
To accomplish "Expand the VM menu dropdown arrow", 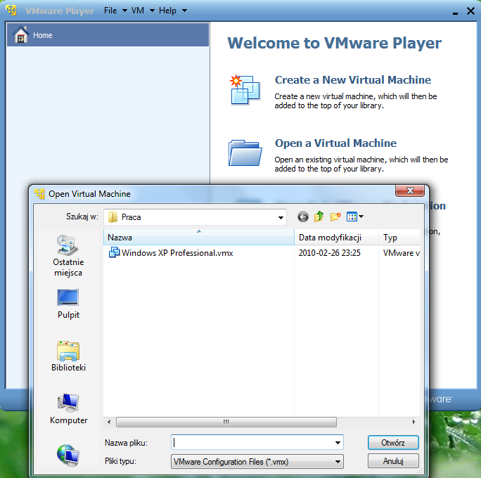I will (152, 11).
